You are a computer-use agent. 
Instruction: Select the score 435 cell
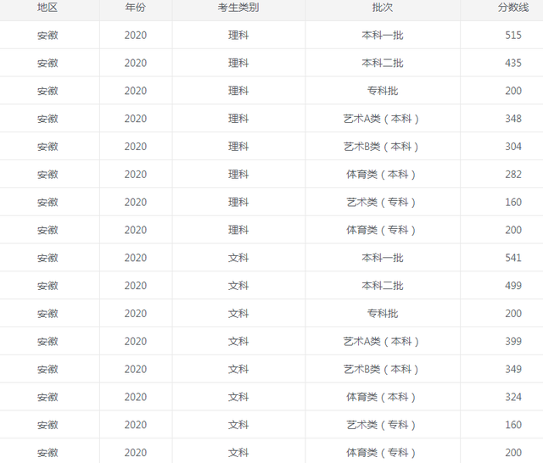513,63
